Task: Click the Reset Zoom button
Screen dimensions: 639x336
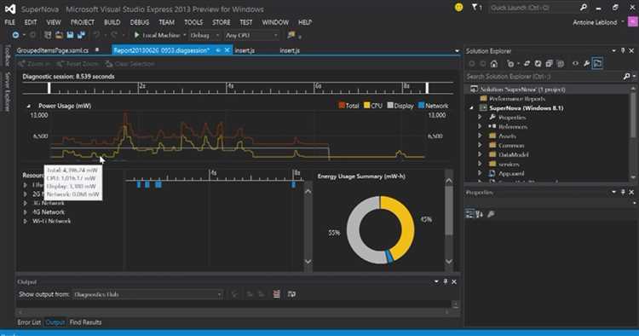Action: [78, 64]
